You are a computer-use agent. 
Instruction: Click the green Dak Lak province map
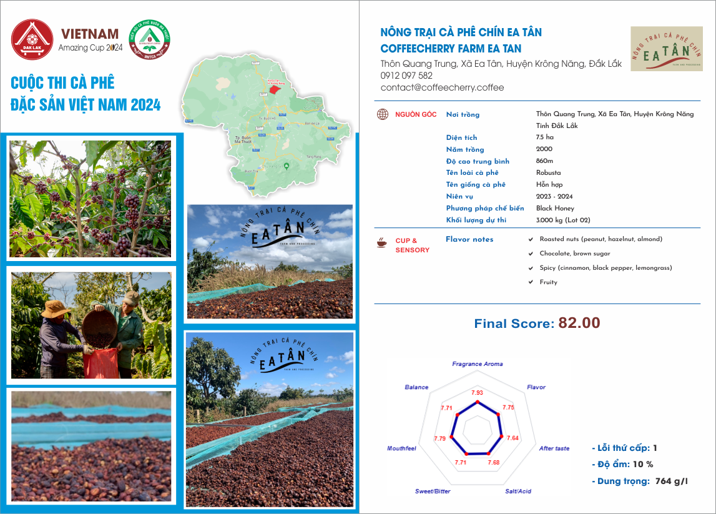(x=266, y=127)
